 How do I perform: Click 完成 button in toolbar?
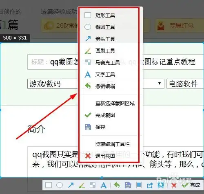point(191,185)
